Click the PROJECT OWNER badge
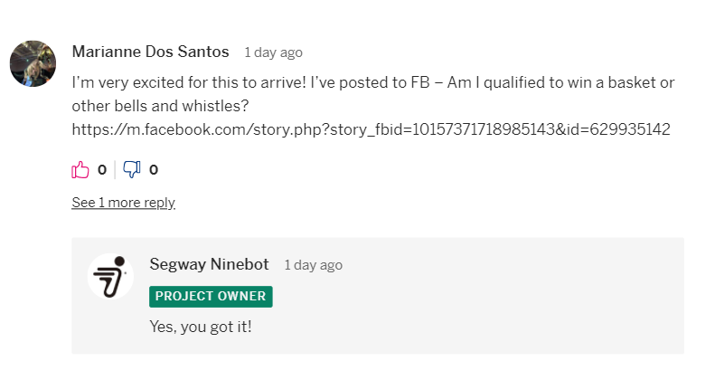 click(211, 297)
